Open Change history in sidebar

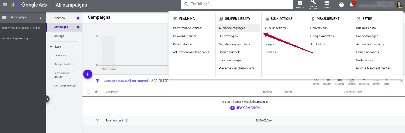coord(63,64)
